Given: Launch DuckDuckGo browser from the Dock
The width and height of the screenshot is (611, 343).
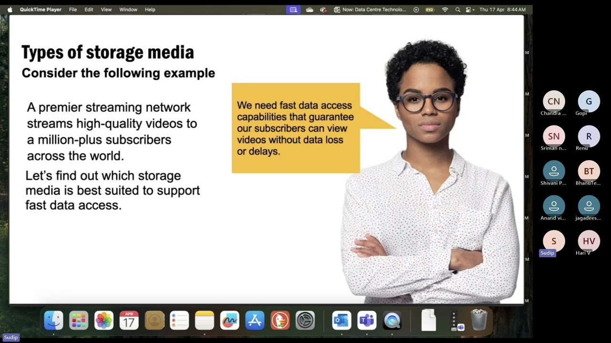Looking at the screenshot, I should point(280,320).
